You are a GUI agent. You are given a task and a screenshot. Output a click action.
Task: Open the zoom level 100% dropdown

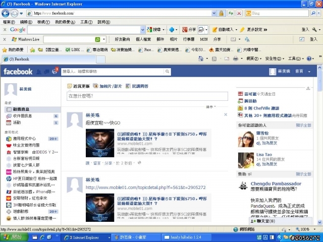pyautogui.click(x=314, y=229)
